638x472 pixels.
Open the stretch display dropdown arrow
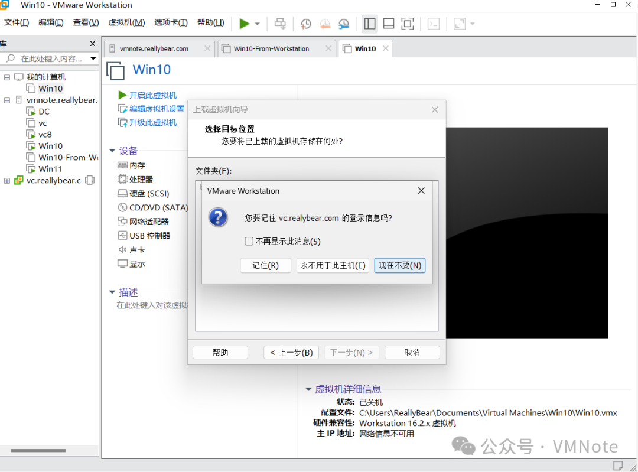[473, 24]
